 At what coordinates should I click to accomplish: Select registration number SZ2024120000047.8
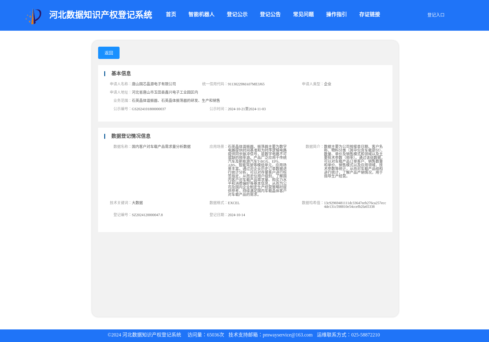tap(147, 215)
